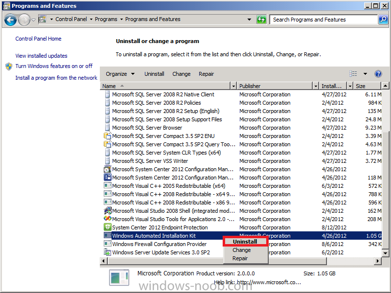Image resolution: width=391 pixels, height=293 pixels.
Task: Open the recent pages dropdown arrow
Action: pos(33,20)
